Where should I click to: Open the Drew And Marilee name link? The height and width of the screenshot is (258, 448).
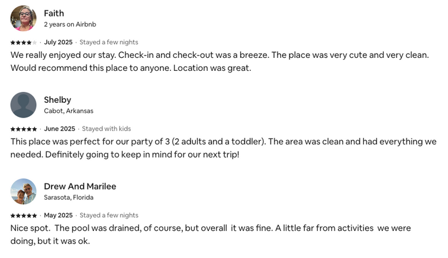pos(80,186)
